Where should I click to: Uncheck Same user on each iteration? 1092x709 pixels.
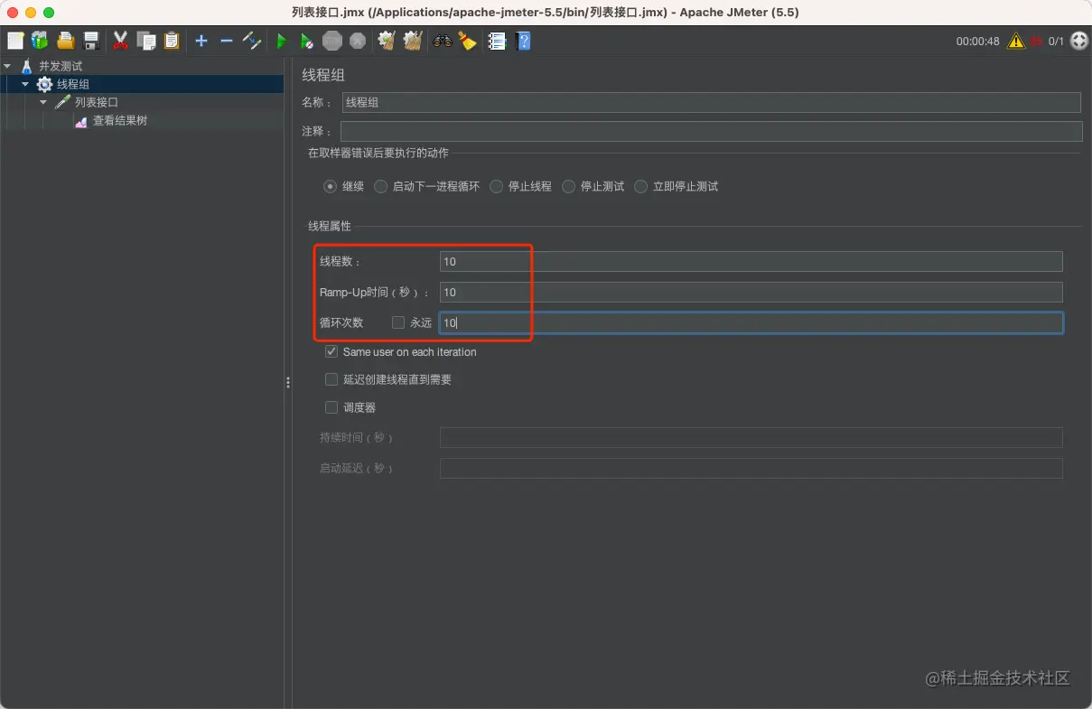pos(331,351)
